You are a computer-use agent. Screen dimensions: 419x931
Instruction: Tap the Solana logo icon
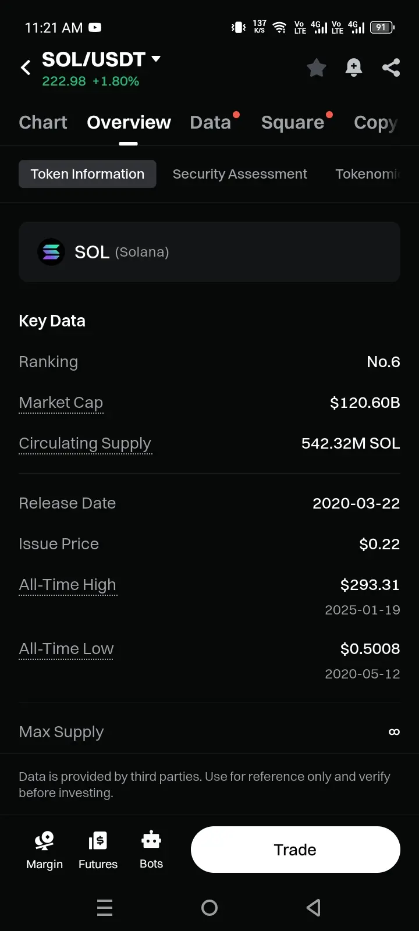[x=51, y=252]
